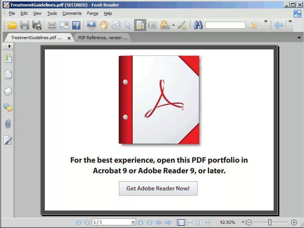Open the Help menu

[108, 13]
